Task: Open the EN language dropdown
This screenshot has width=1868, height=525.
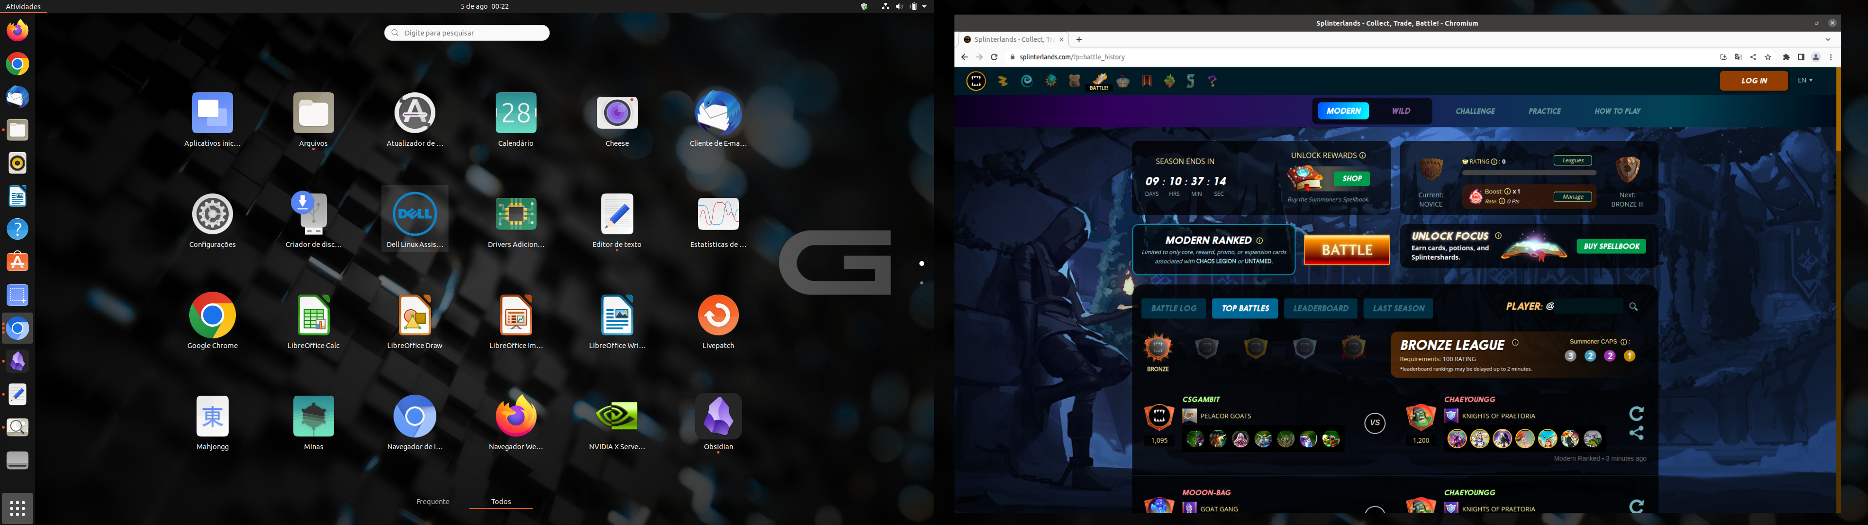Action: click(x=1805, y=81)
